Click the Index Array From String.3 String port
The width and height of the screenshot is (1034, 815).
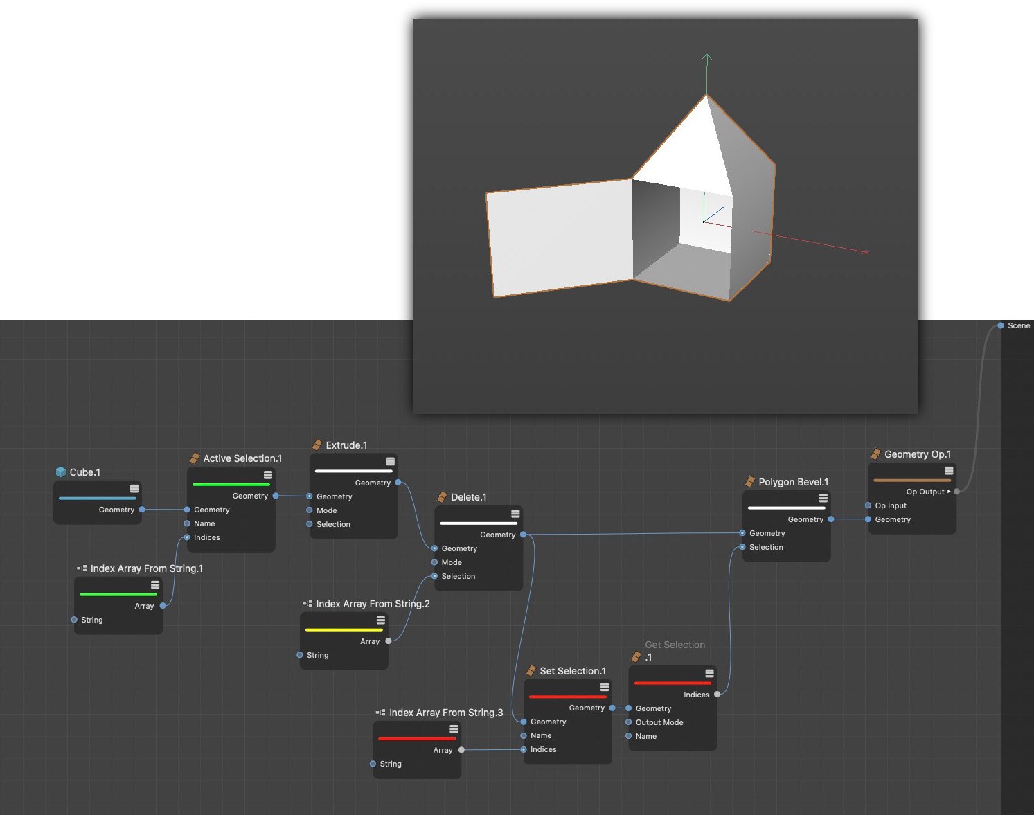pos(373,764)
